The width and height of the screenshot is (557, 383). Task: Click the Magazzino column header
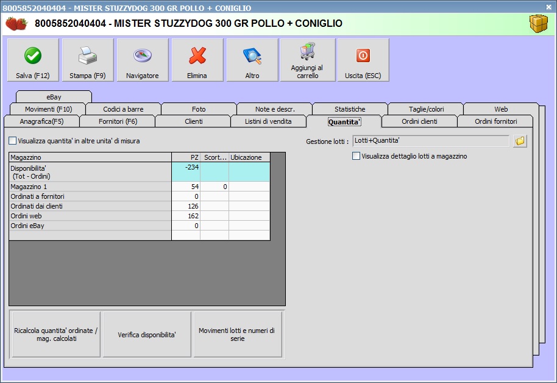pyautogui.click(x=90, y=157)
